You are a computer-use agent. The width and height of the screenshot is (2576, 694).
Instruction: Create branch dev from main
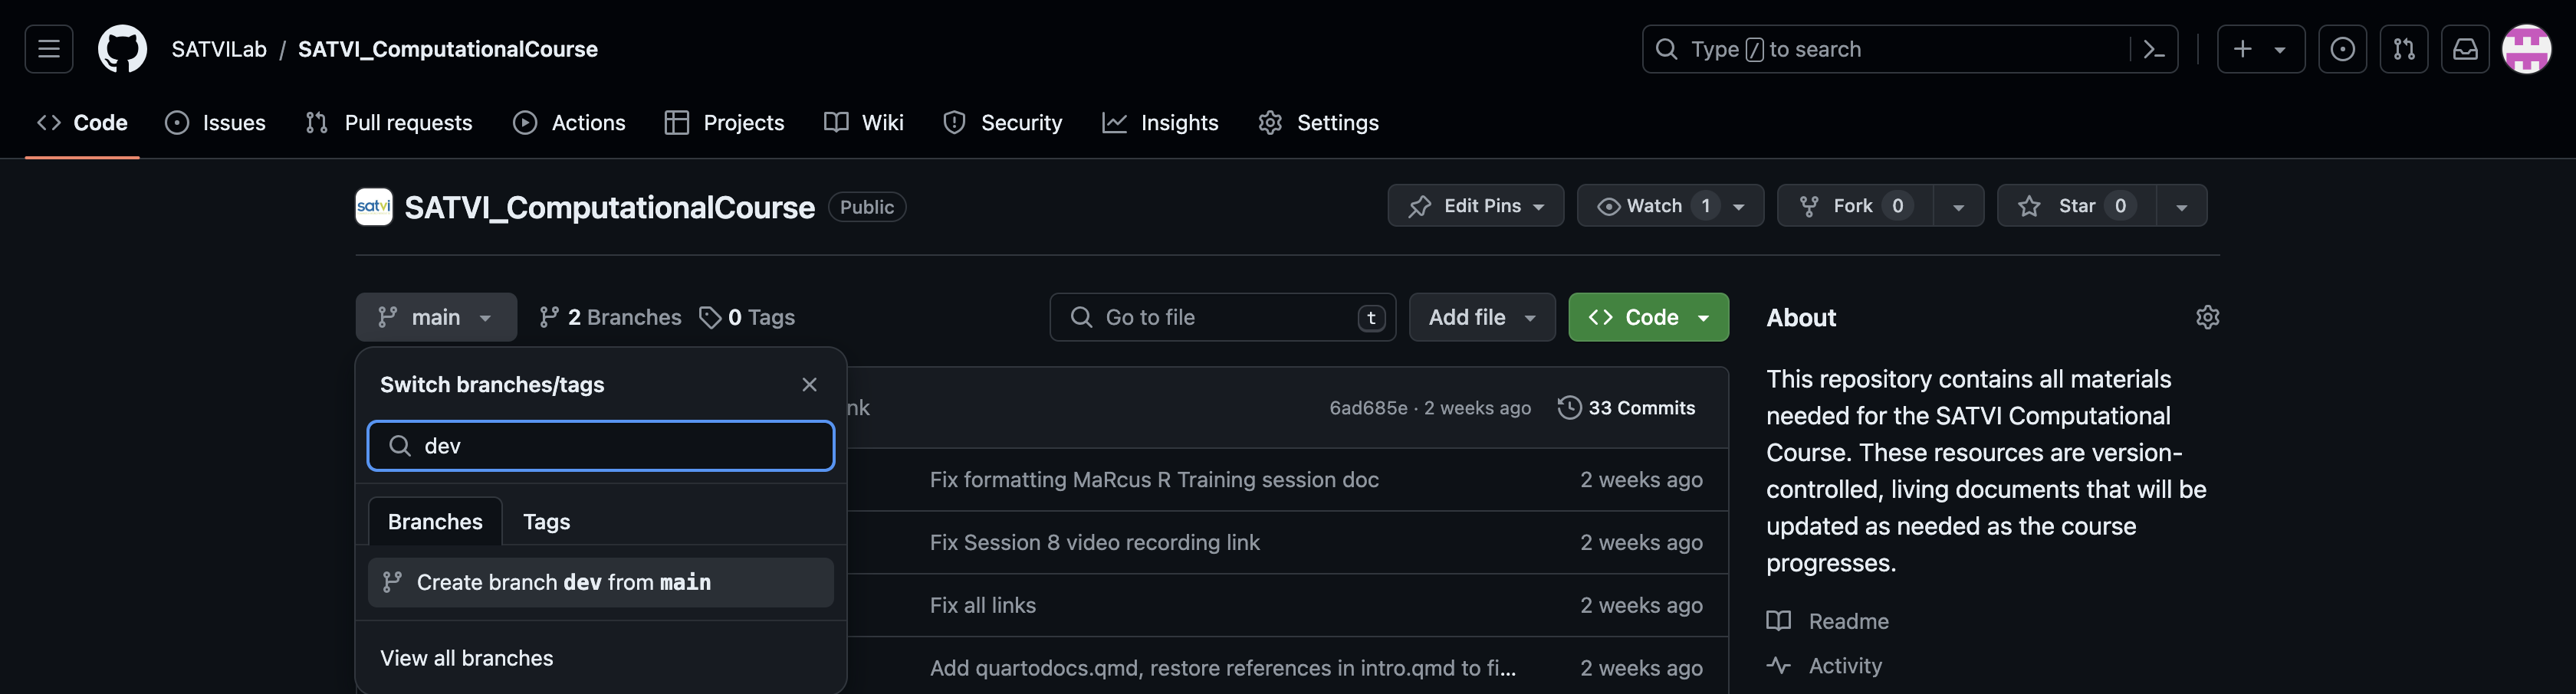[x=600, y=582]
